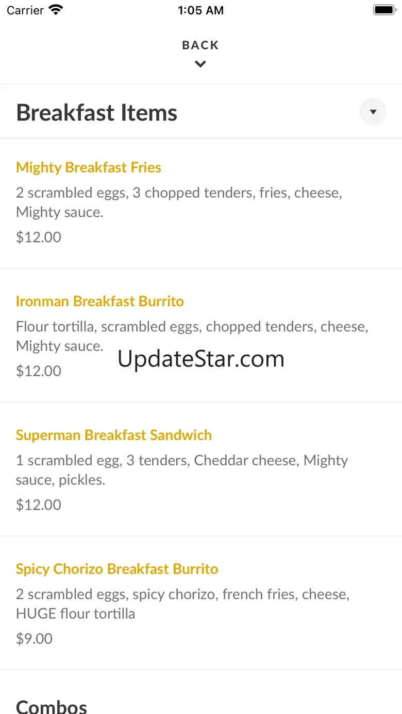This screenshot has height=714, width=402.
Task: Click the Superman Sandwich $12.00 price
Action: point(39,505)
